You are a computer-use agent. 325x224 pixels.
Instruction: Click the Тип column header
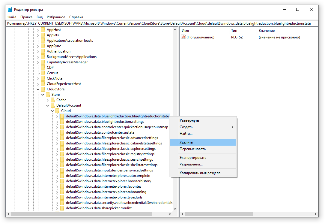pyautogui.click(x=234, y=31)
